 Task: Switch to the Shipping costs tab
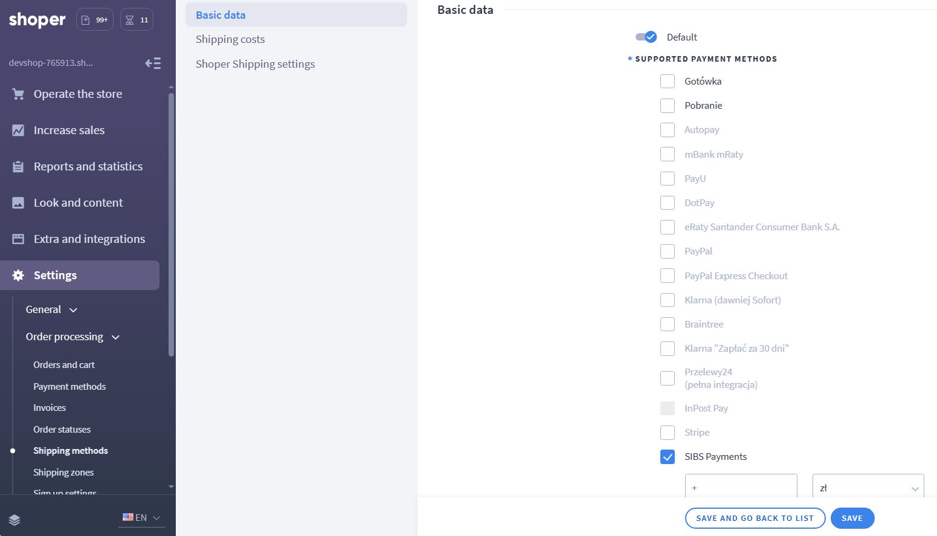click(x=230, y=39)
